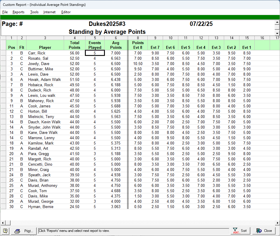The image size is (280, 236).
Task: Click the help question mark icon
Action: tap(5, 231)
